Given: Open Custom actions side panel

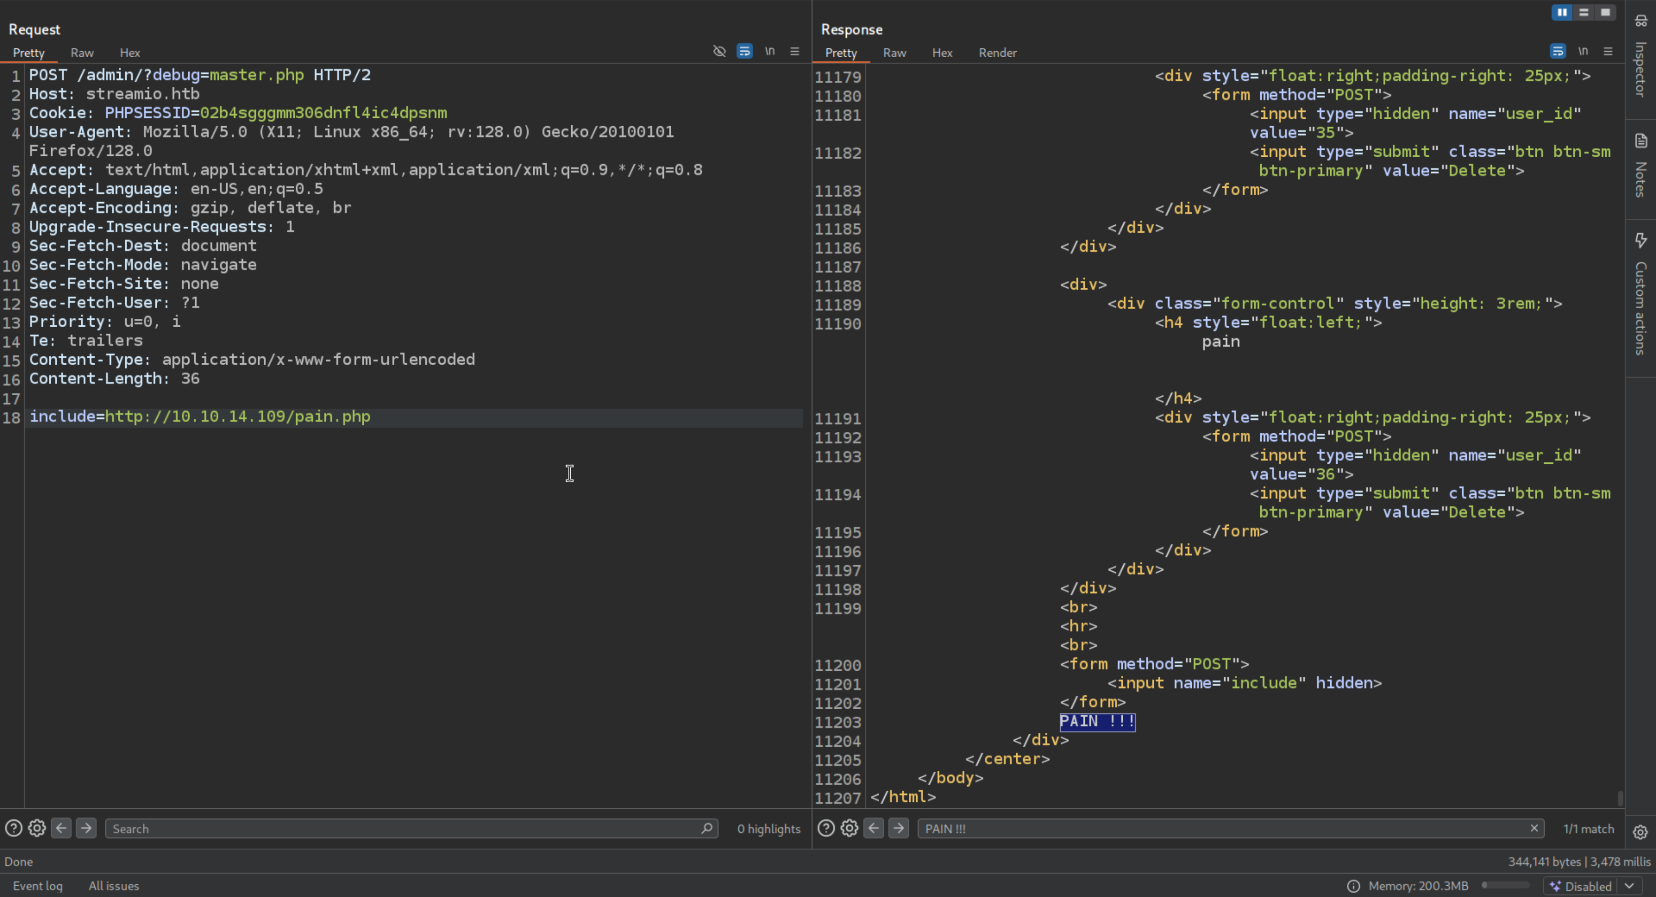Looking at the screenshot, I should pos(1641,295).
